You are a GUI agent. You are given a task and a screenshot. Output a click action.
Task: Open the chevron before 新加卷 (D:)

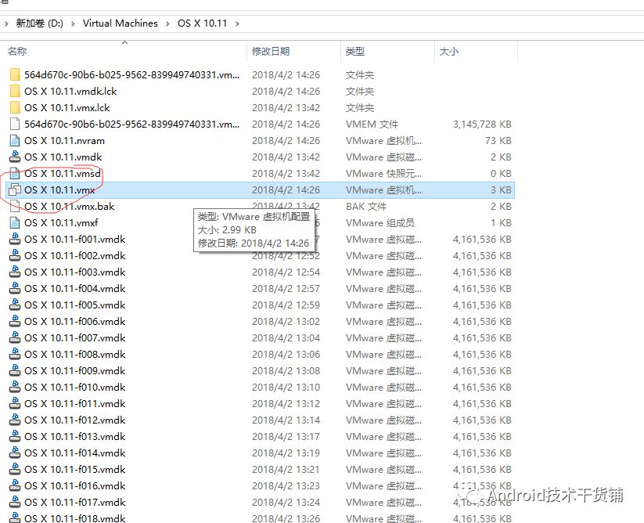6,23
